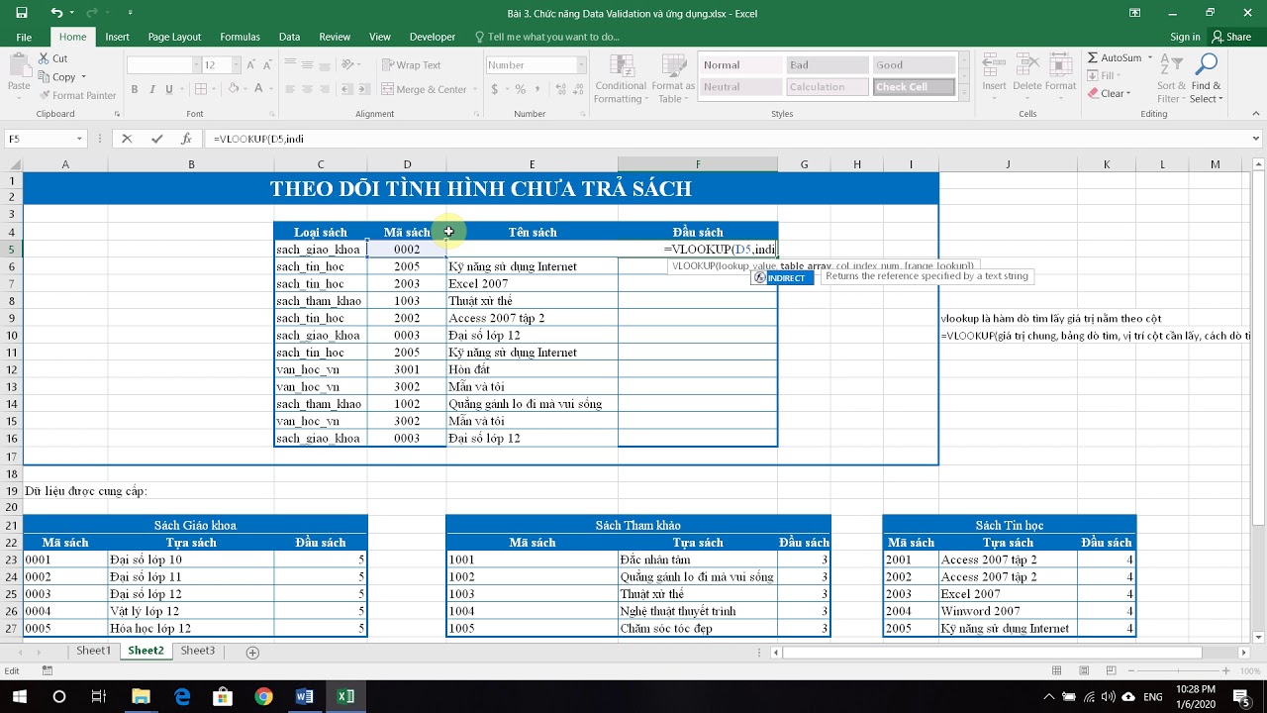The height and width of the screenshot is (713, 1267).
Task: Click the Fill Color paint bucket
Action: [234, 89]
